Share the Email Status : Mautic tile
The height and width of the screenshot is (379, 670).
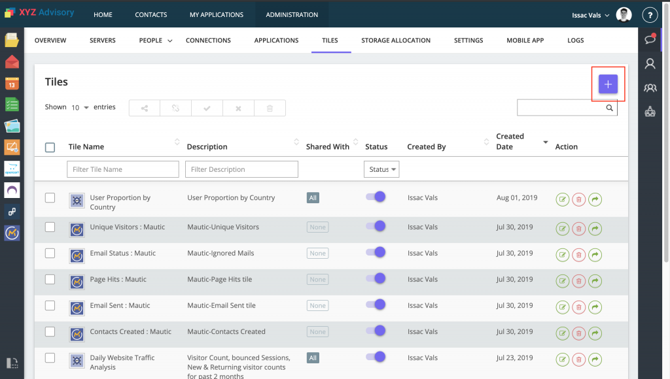click(595, 255)
